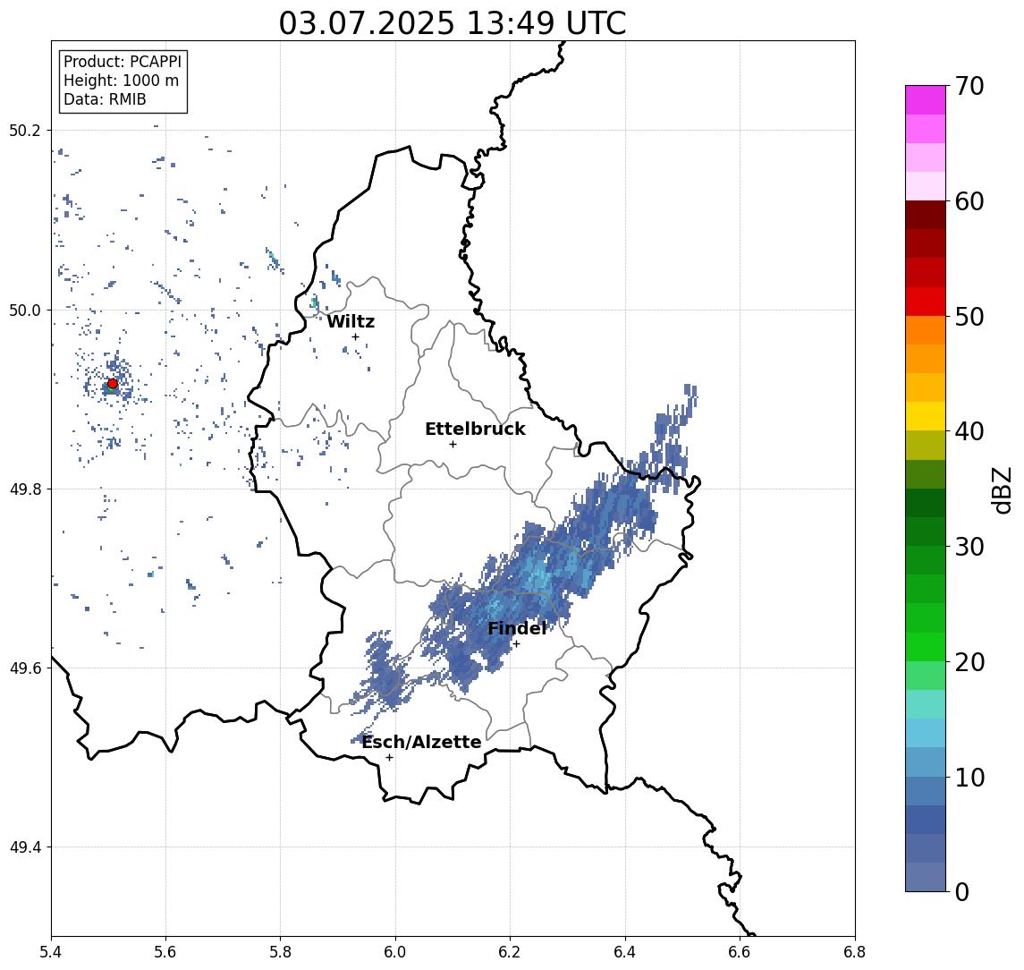Screen dimensions: 1024x970
Task: Click the 50 tick on the colorbar
Action: coord(969,317)
